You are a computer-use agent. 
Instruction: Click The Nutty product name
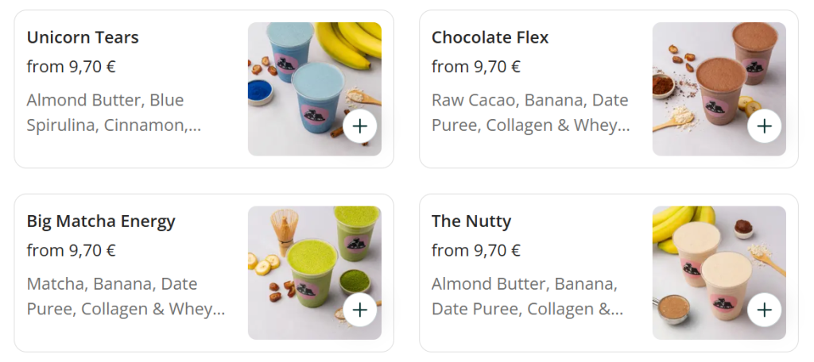click(x=471, y=221)
